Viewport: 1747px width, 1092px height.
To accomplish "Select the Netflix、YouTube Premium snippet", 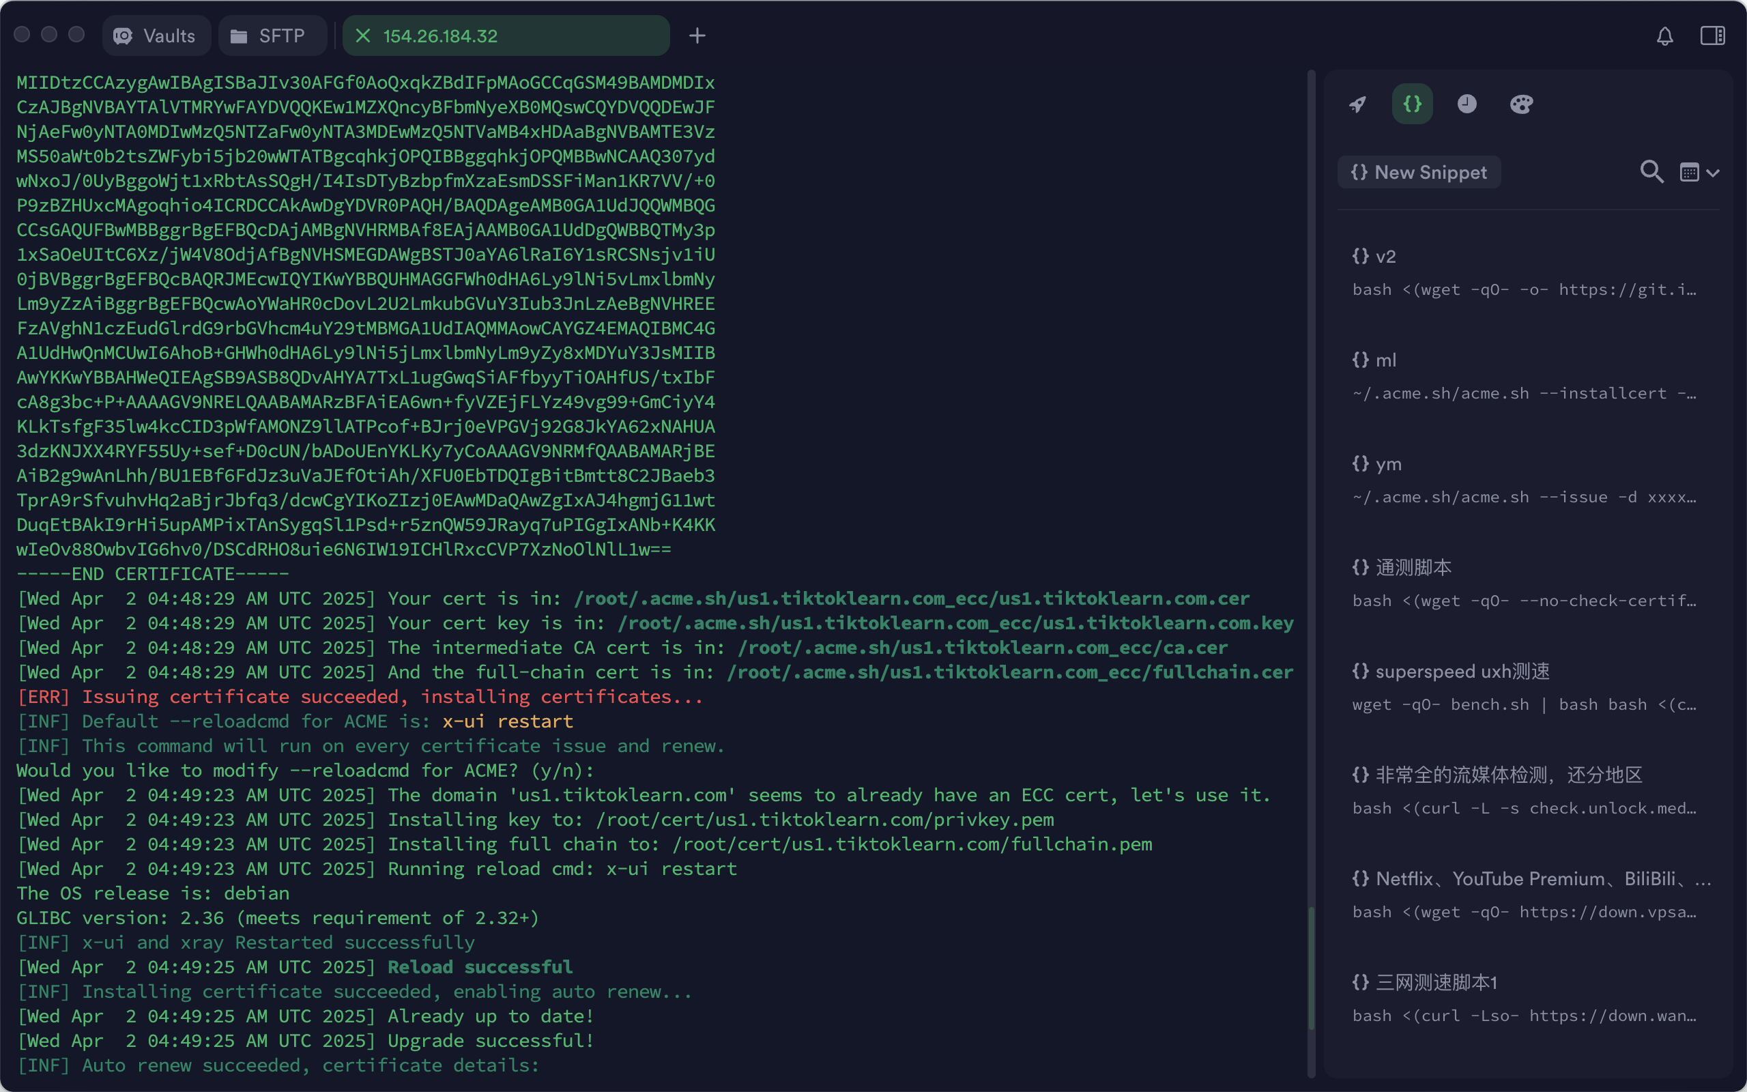I will [1523, 895].
